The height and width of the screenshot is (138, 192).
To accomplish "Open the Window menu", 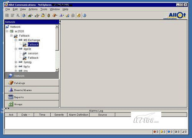I will (55, 9).
